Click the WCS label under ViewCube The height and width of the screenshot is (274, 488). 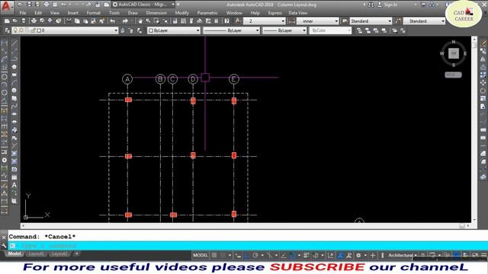[x=453, y=75]
